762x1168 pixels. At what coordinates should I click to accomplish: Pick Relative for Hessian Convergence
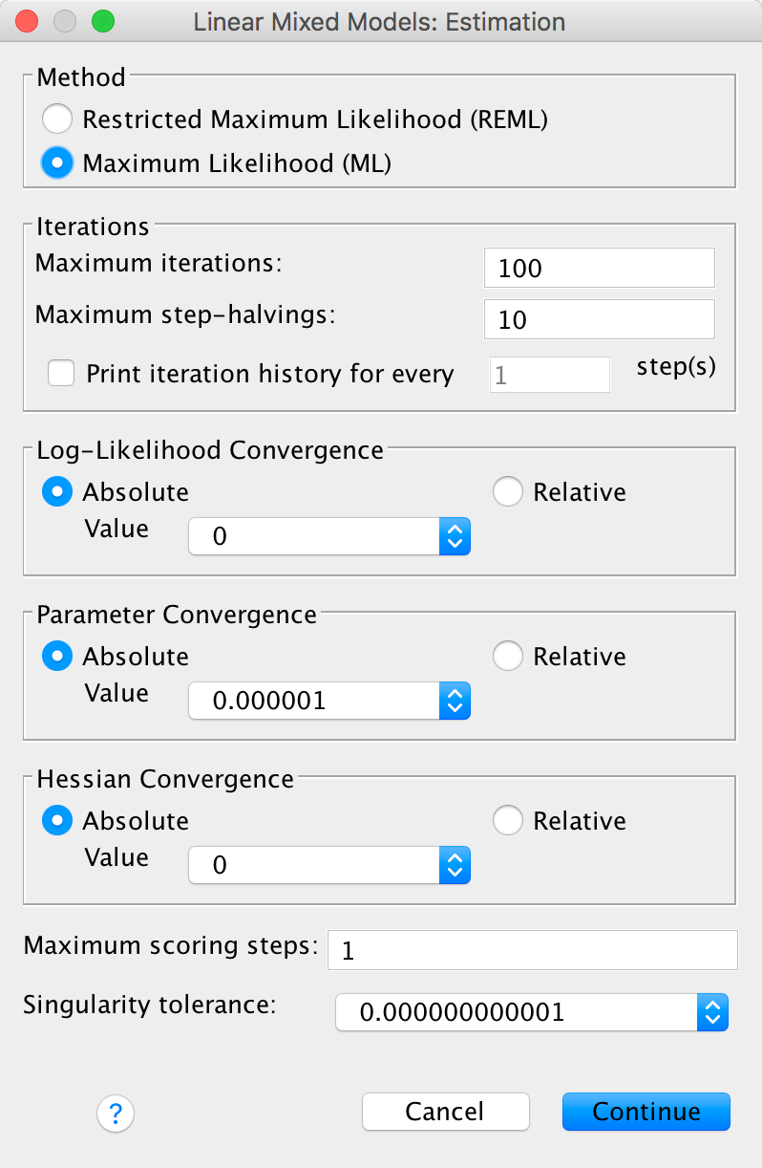coord(508,821)
